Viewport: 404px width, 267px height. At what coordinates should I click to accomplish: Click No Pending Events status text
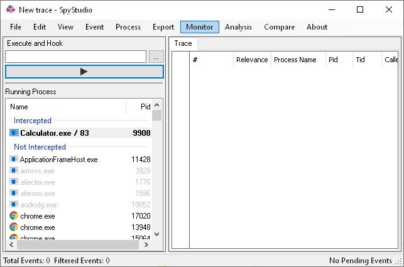tap(361, 261)
